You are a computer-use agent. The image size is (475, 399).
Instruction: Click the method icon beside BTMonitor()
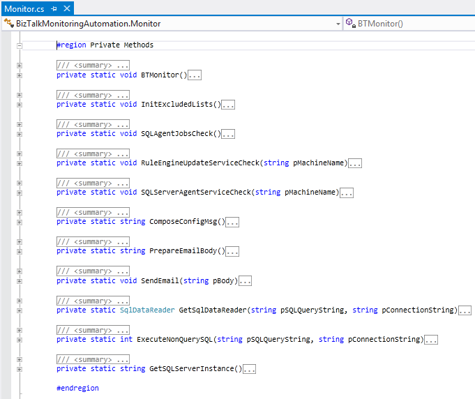[x=350, y=23]
